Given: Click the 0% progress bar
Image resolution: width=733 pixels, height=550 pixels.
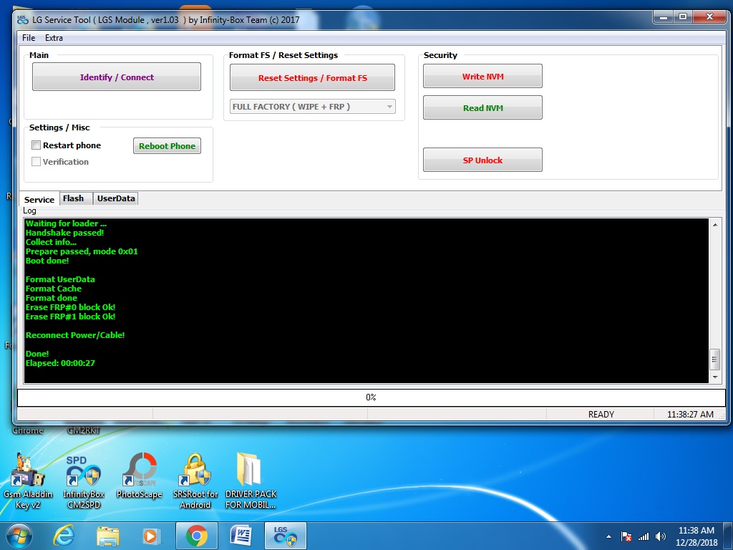Looking at the screenshot, I should click(x=372, y=397).
